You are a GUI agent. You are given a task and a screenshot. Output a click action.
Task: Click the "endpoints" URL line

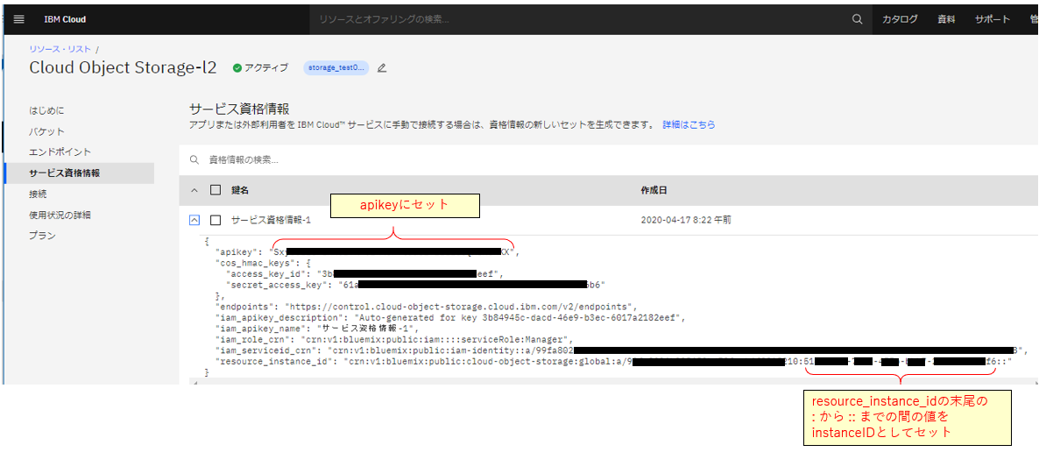point(426,307)
